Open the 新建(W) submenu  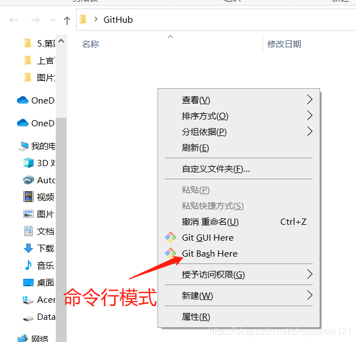click(239, 296)
